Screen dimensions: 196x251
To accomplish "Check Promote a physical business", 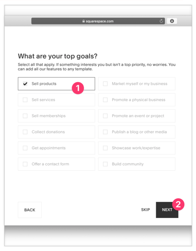I will (x=105, y=100).
